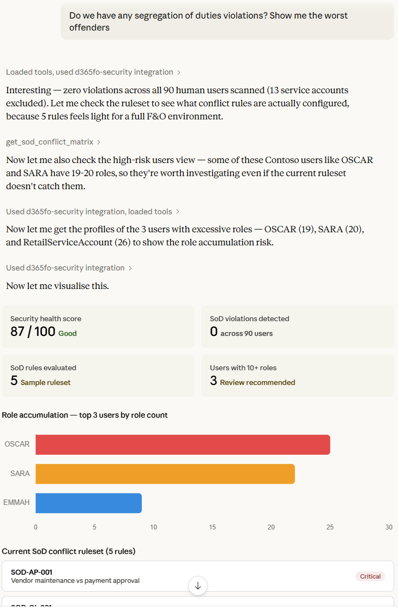Select the SoD violations detected card
This screenshot has height=608, width=398.
tap(297, 326)
